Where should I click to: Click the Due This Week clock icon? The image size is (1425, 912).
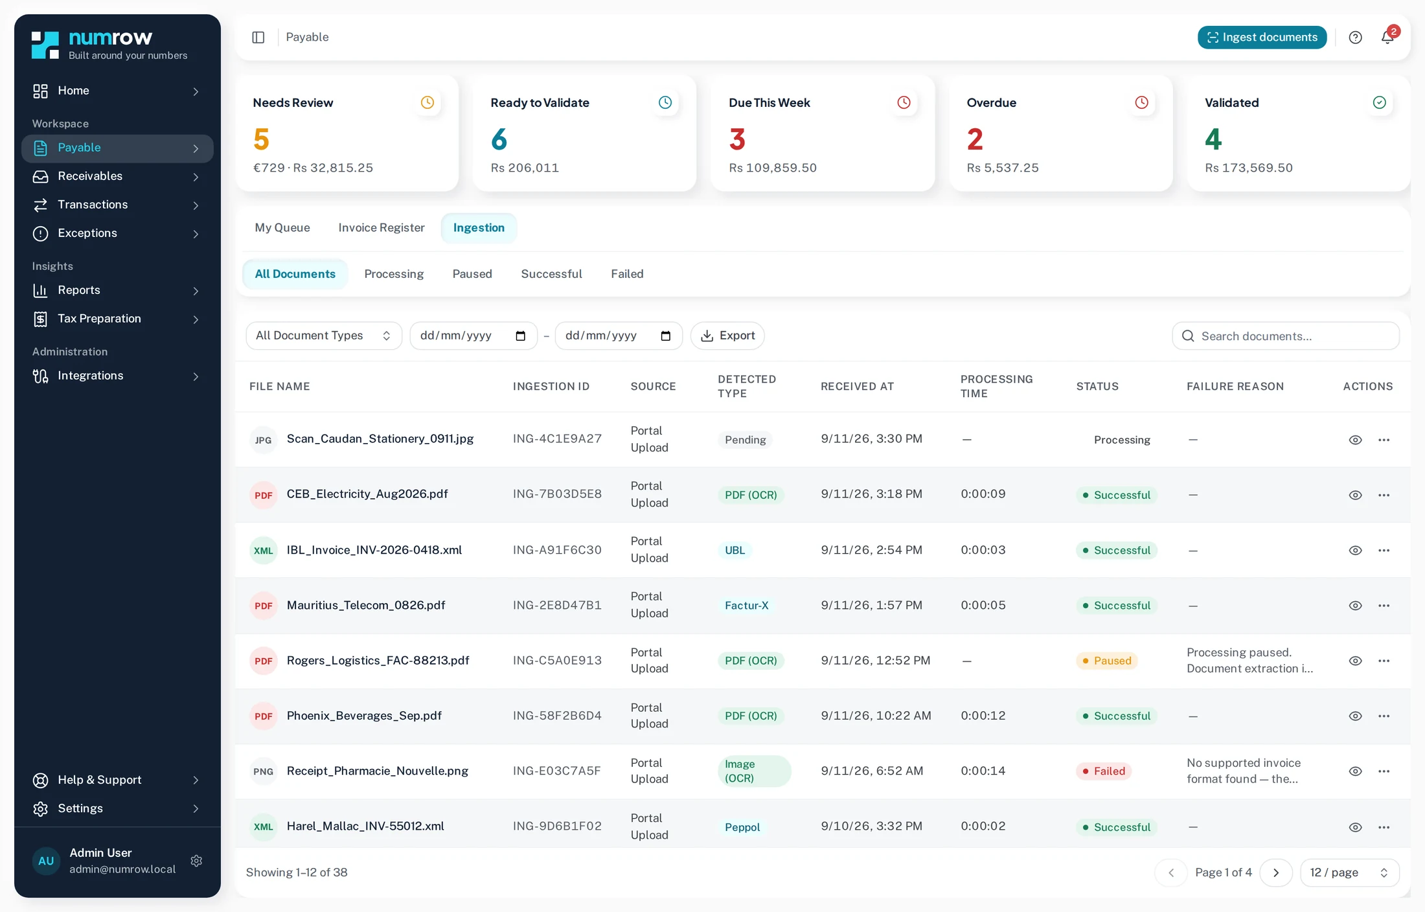pyautogui.click(x=904, y=102)
